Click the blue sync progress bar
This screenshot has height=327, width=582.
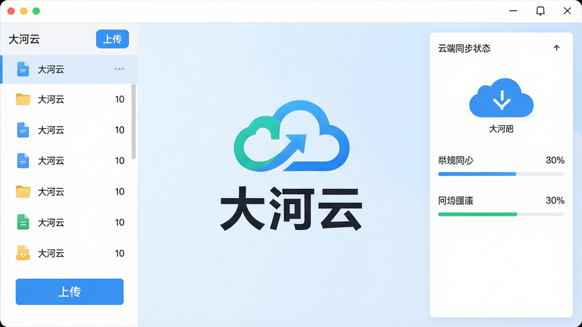click(x=501, y=174)
